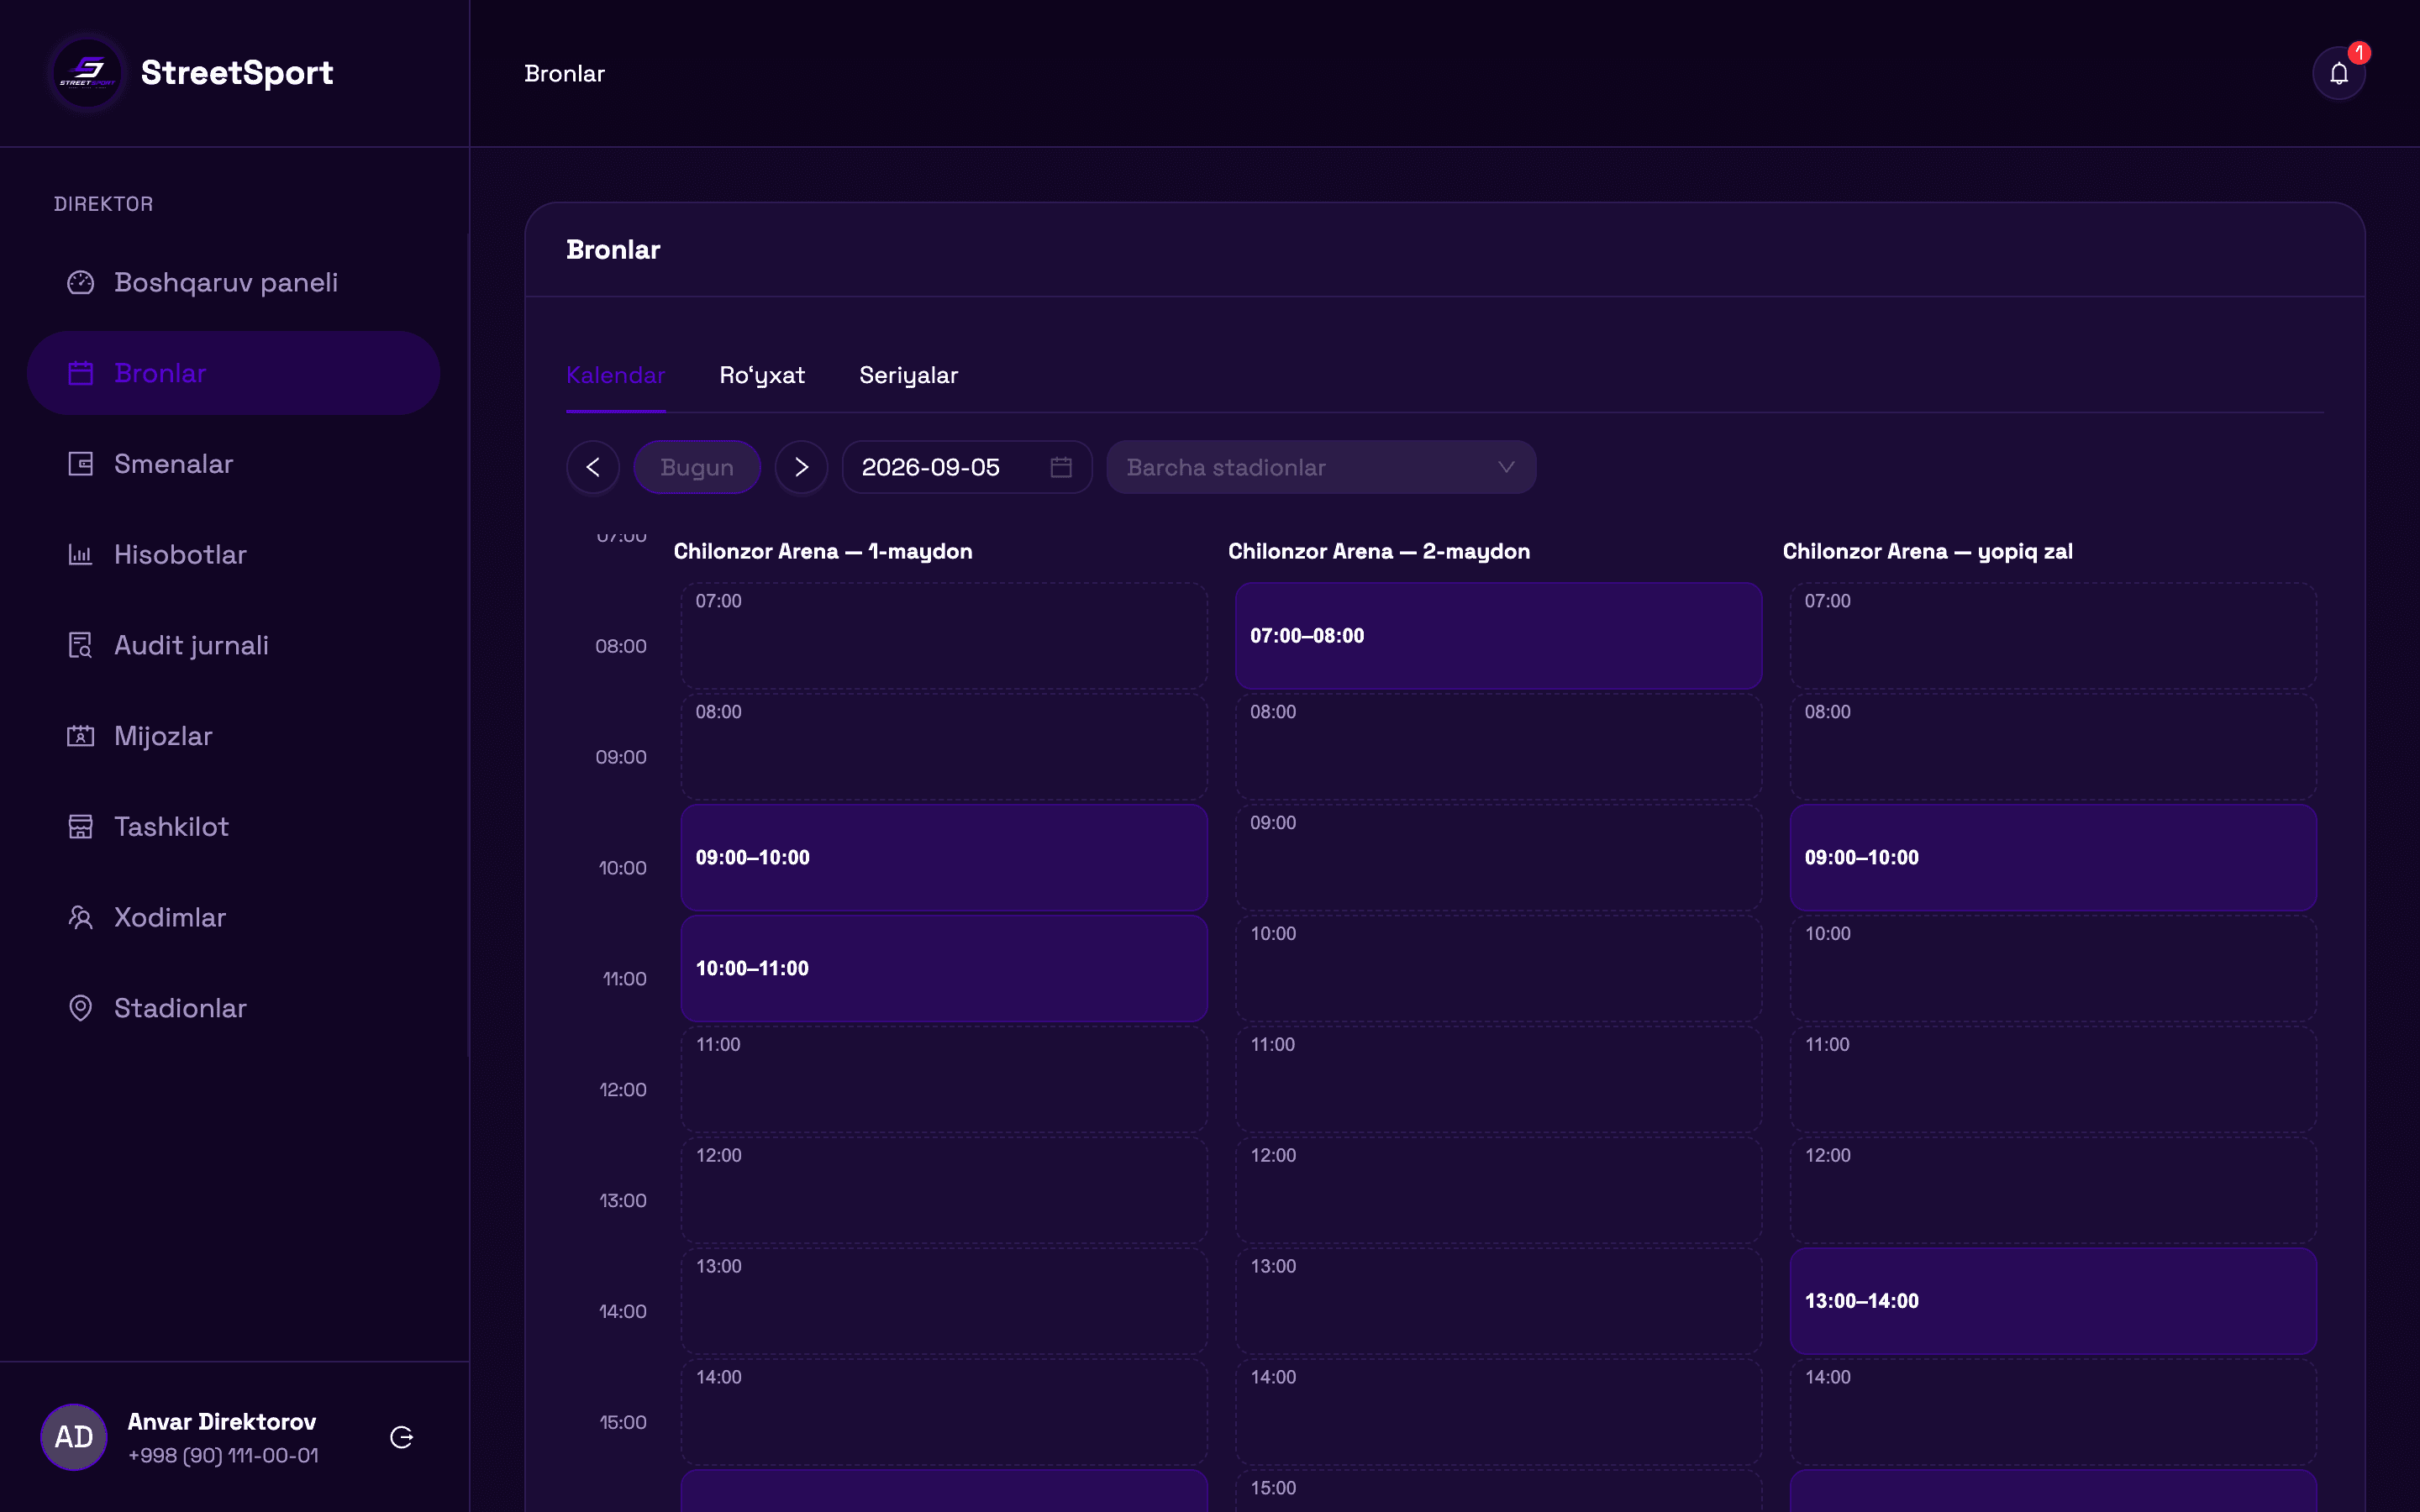Click the date field showing 2026-09-05
The width and height of the screenshot is (2420, 1512).
coord(967,467)
